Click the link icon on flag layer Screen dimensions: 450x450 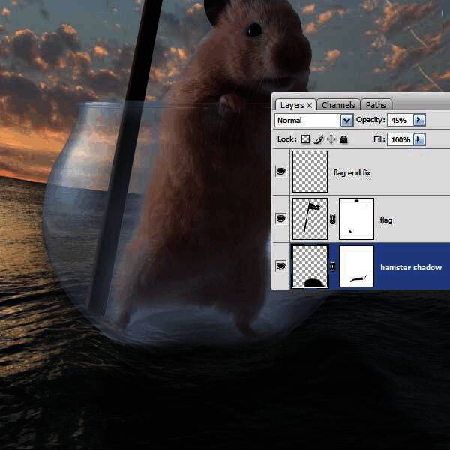[x=334, y=220]
